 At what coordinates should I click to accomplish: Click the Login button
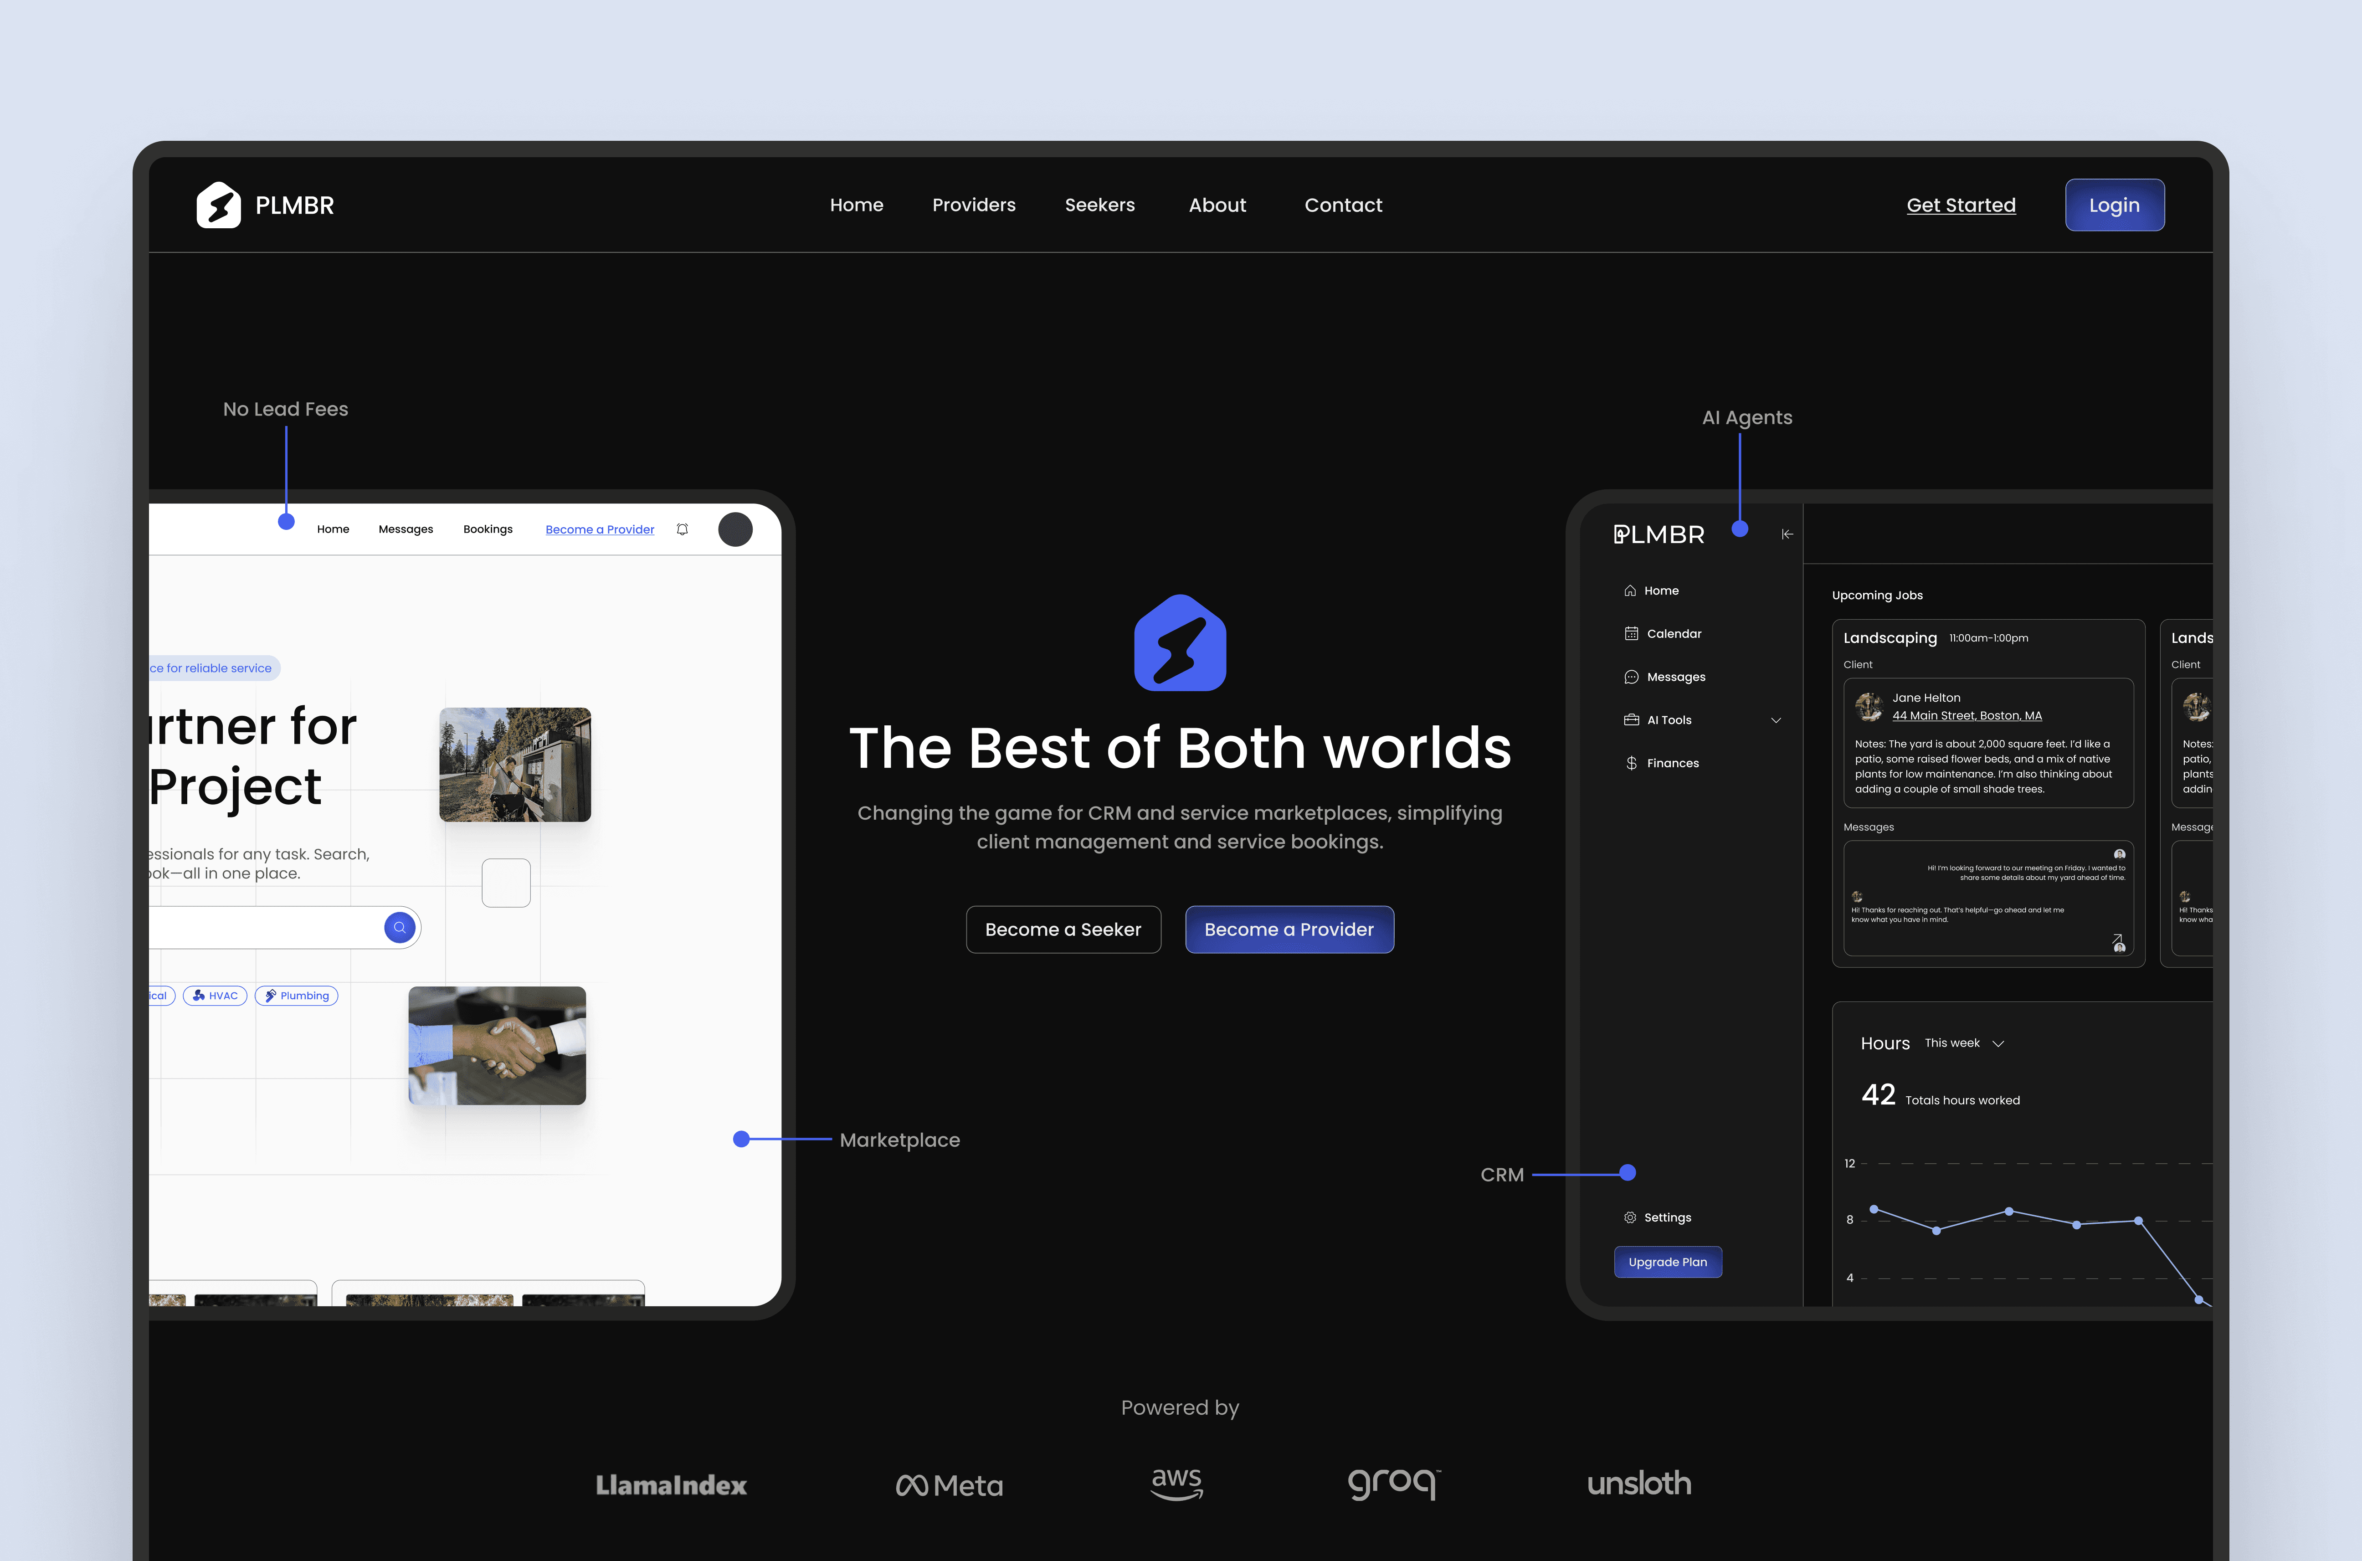click(x=2113, y=205)
